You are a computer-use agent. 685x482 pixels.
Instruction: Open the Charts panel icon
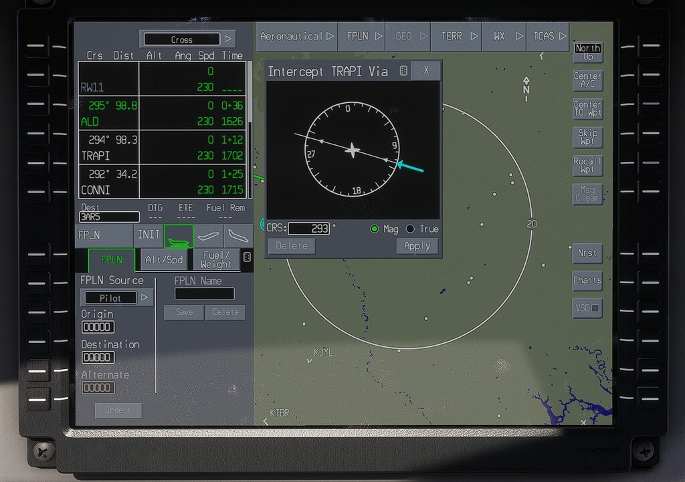click(587, 281)
